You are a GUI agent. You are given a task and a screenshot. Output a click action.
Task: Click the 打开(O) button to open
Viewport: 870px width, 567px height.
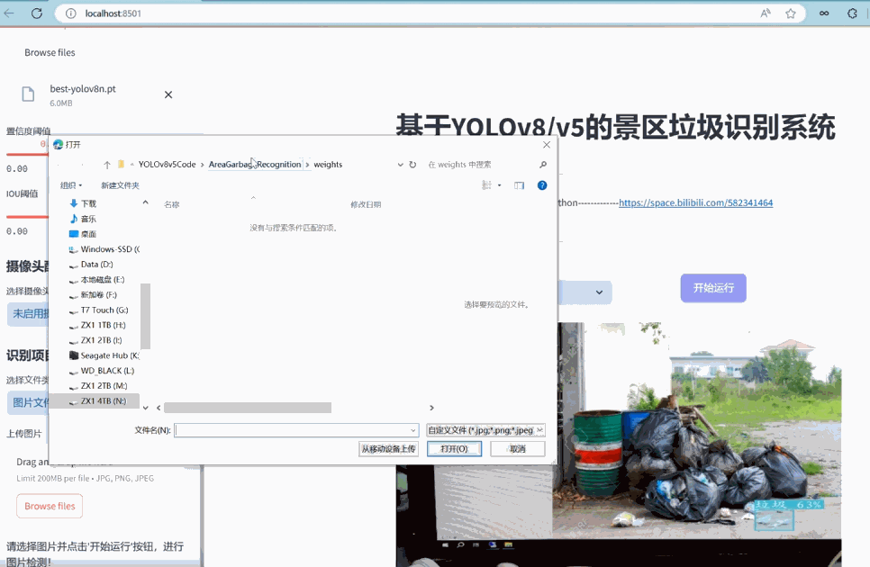click(454, 448)
